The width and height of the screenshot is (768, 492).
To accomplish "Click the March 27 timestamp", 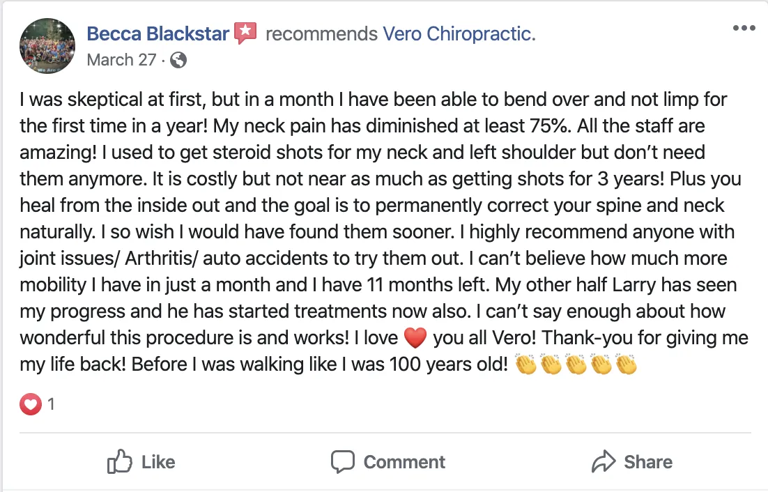I will click(121, 60).
